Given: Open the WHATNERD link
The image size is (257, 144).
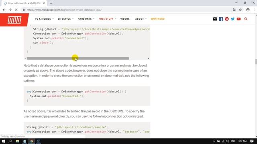Looking at the screenshot, I should pos(157,19).
